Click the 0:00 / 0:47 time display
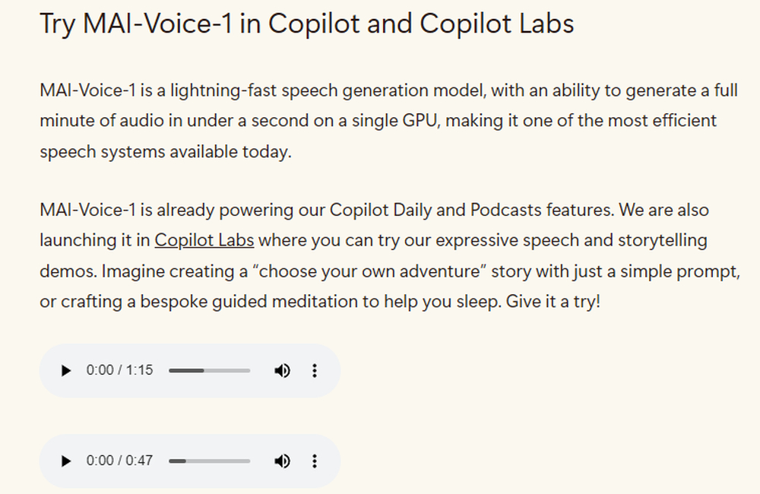This screenshot has width=760, height=494. click(119, 461)
